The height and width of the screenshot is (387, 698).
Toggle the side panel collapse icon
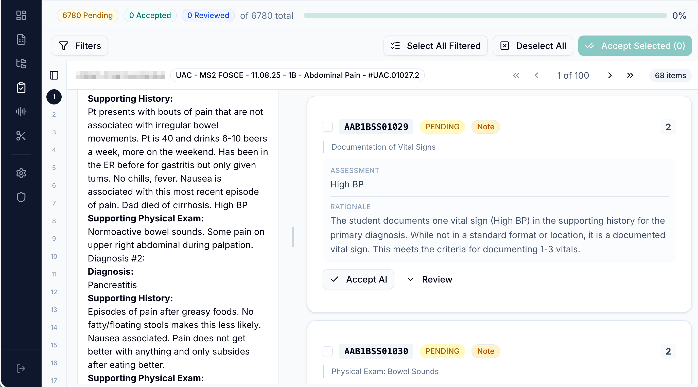(x=54, y=75)
